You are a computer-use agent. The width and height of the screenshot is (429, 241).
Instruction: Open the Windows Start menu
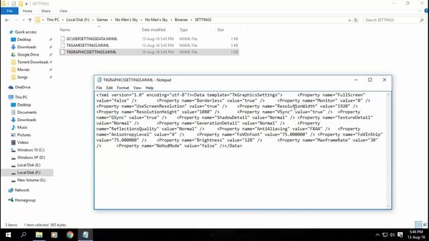[8, 235]
